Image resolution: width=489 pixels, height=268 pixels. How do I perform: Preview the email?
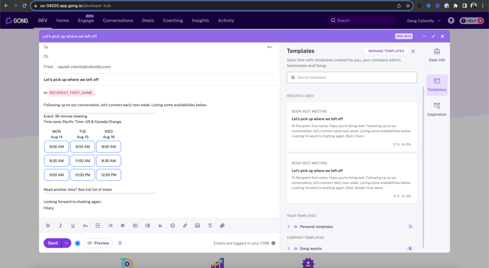click(x=98, y=243)
